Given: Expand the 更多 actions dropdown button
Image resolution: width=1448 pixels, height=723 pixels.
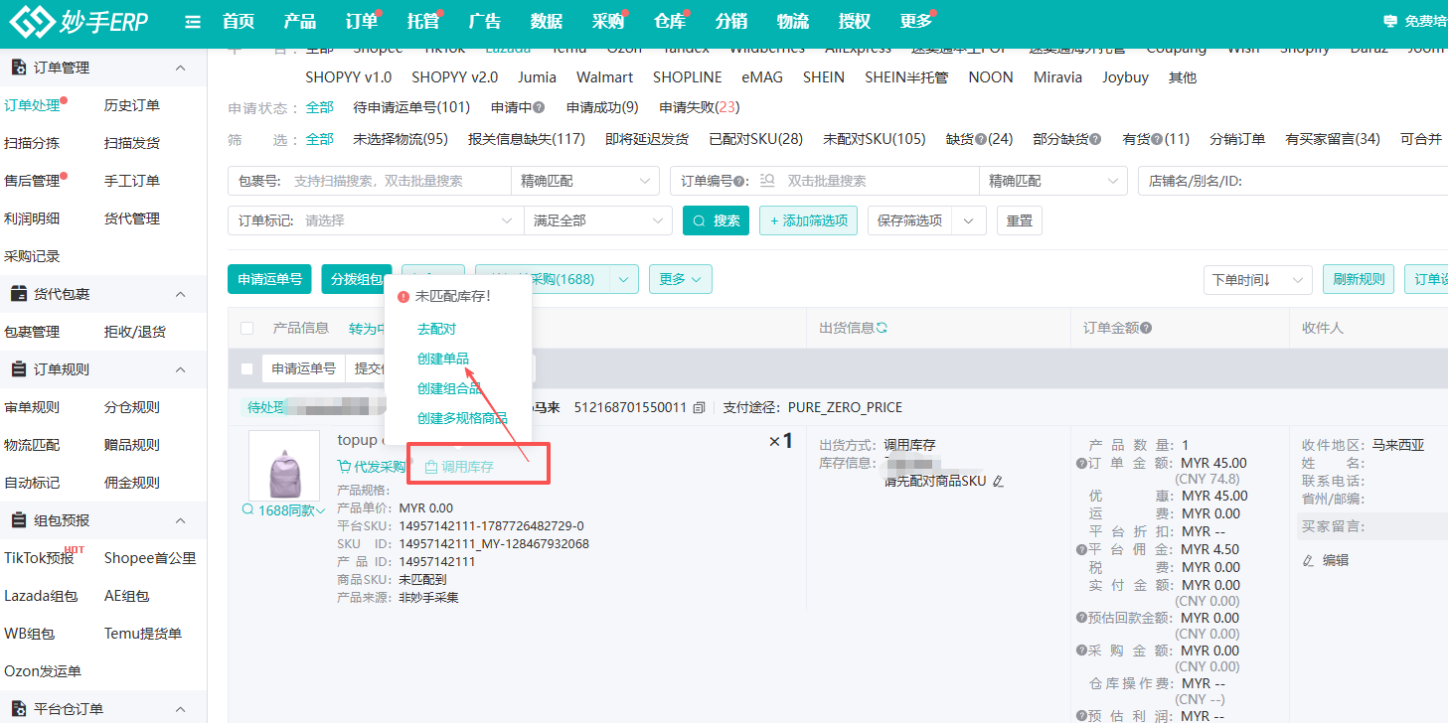Looking at the screenshot, I should [681, 279].
